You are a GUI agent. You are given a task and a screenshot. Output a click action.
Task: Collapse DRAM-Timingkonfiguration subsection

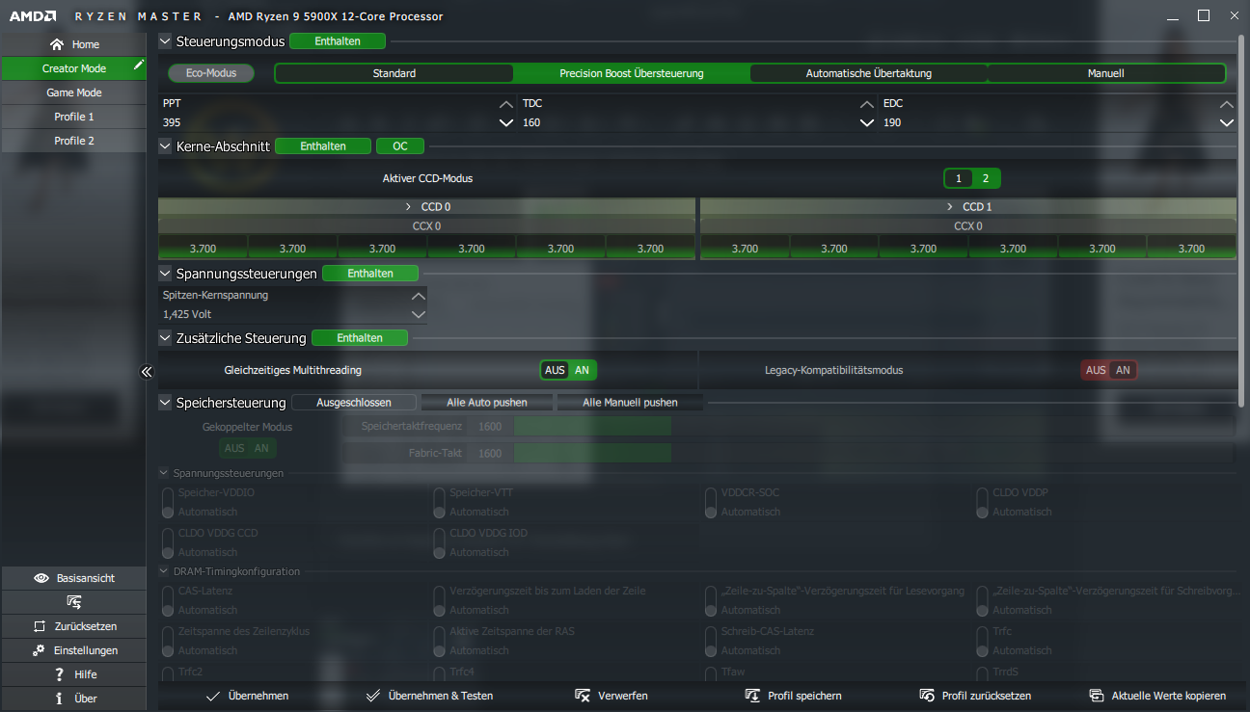coord(164,571)
